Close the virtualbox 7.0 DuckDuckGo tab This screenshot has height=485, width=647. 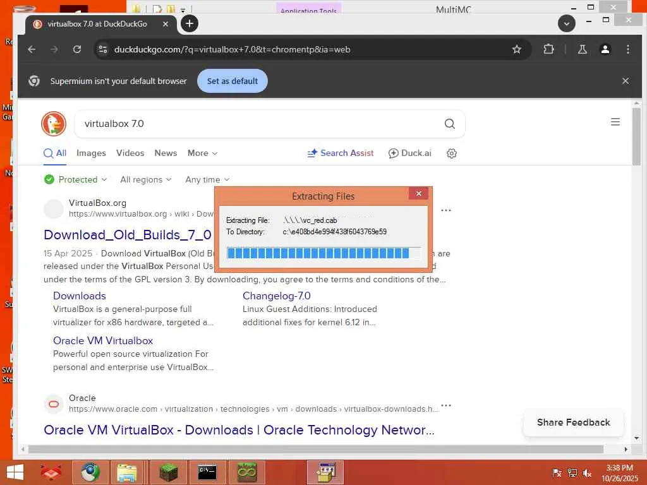(165, 24)
